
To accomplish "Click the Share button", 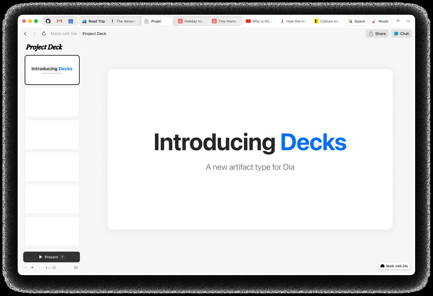I will point(377,34).
